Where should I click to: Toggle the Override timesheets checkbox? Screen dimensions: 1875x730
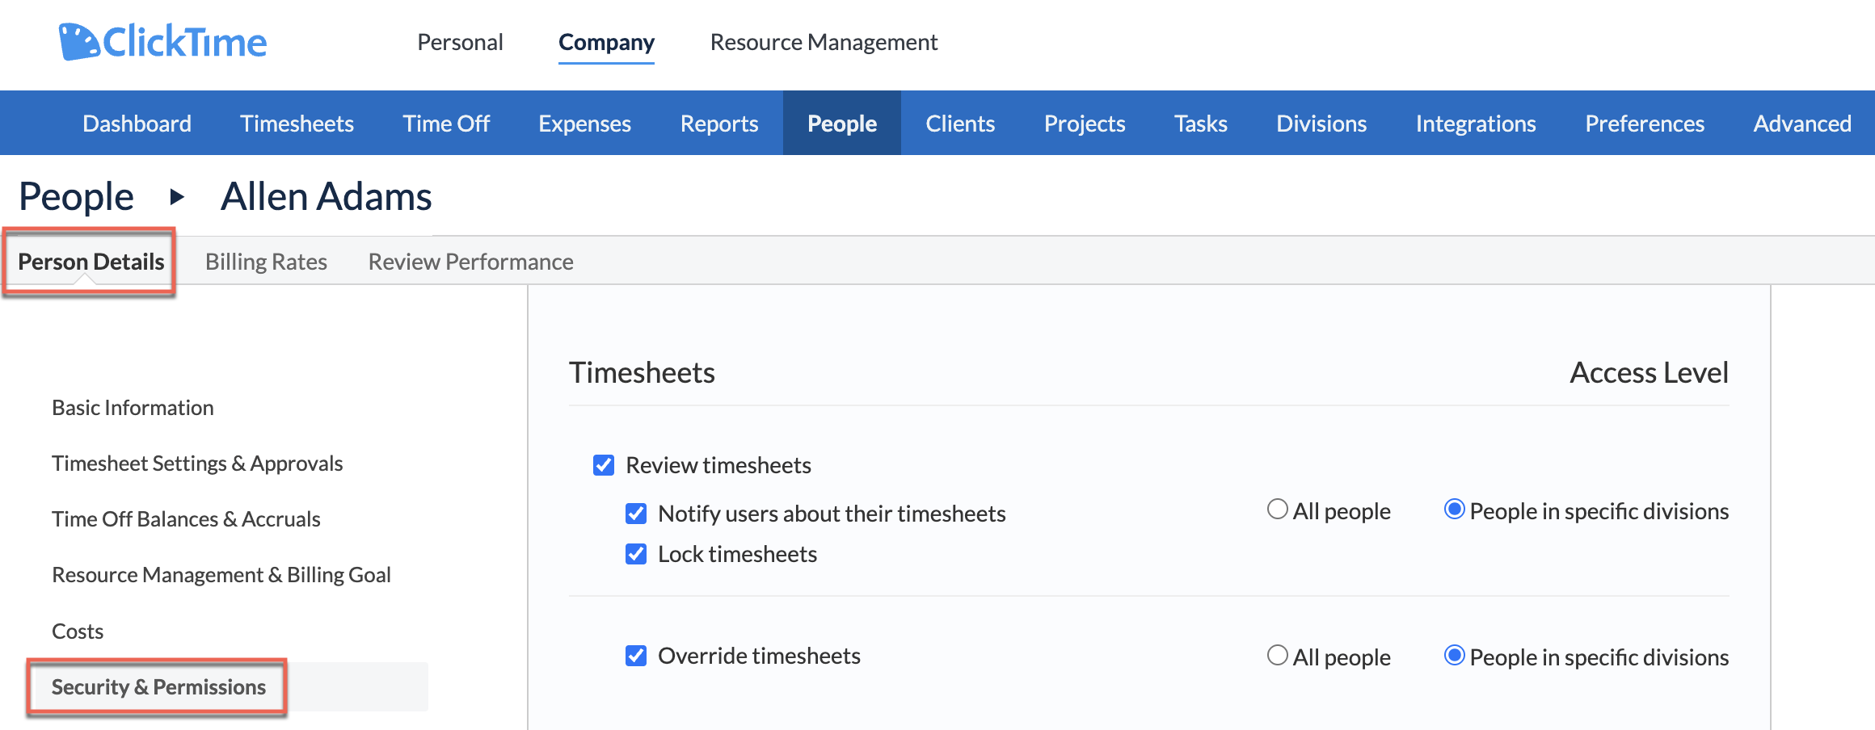(636, 656)
